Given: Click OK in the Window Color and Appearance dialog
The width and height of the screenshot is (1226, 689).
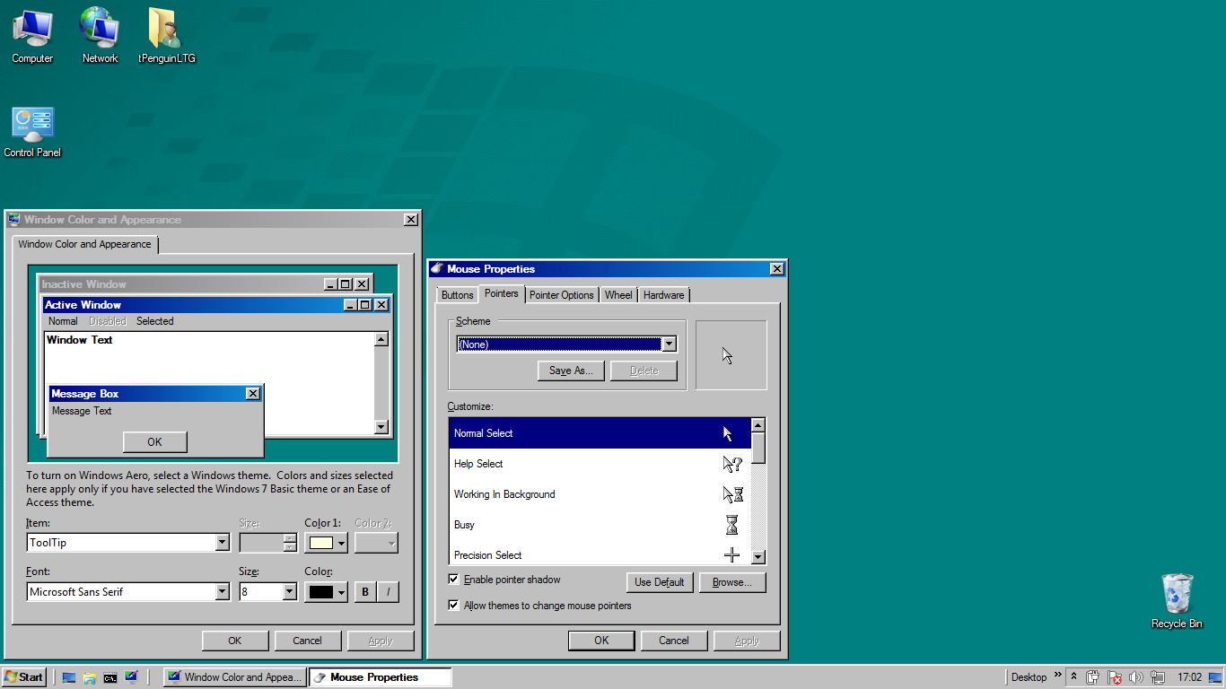Looking at the screenshot, I should pos(235,641).
